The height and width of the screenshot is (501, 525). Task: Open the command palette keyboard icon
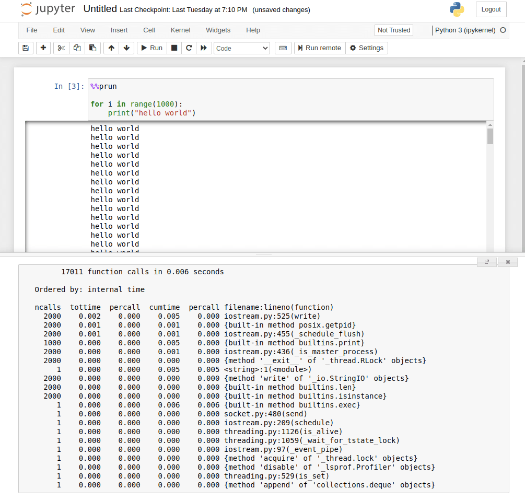pyautogui.click(x=283, y=48)
